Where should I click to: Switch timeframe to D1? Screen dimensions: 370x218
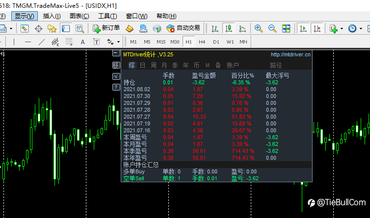[x=216, y=42]
